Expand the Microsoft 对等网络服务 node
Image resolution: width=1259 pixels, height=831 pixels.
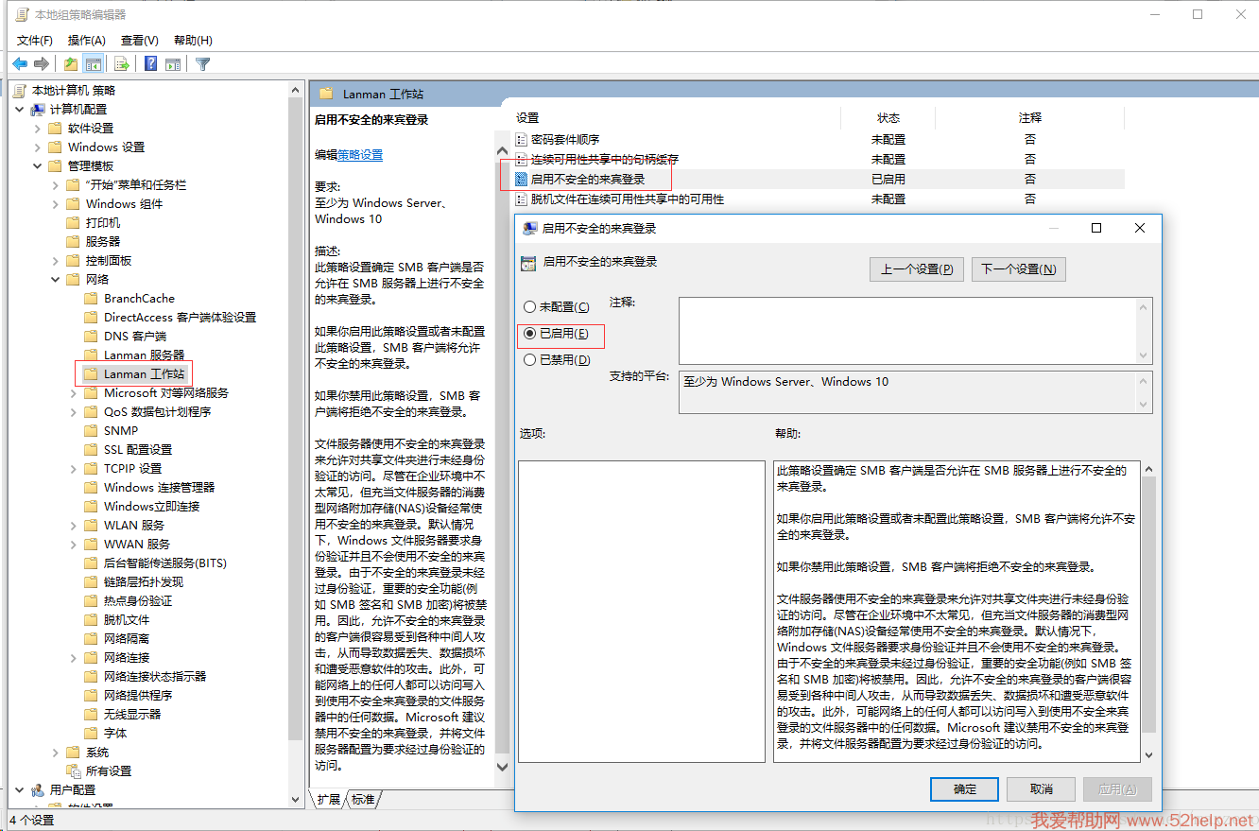pyautogui.click(x=74, y=393)
